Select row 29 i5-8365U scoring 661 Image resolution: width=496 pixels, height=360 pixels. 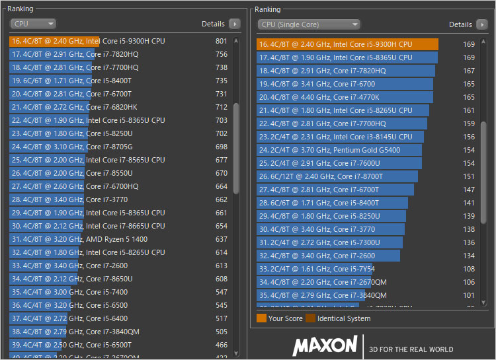119,213
